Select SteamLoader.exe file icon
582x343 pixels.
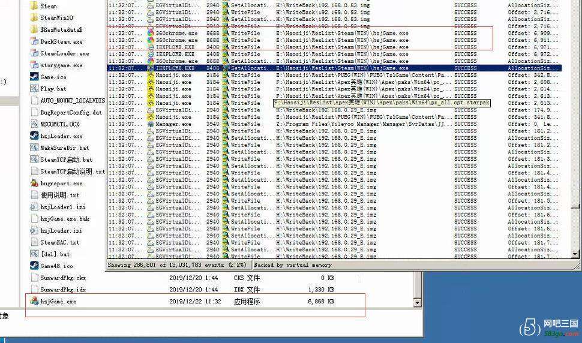(34, 53)
